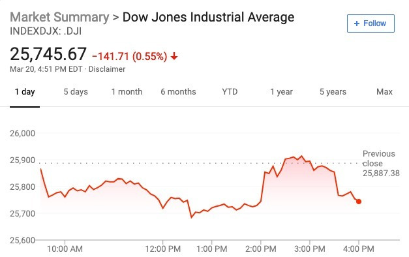Open the Market Summary breadcrumb link
The width and height of the screenshot is (409, 257).
tap(59, 17)
